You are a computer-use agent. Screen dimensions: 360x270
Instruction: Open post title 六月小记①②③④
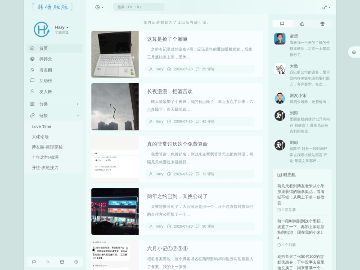(167, 249)
